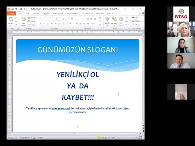
Task: Start slideshow from status bar icon
Action: [x=108, y=137]
